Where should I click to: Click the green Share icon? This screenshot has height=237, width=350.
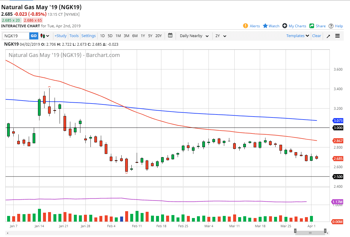pos(312,26)
